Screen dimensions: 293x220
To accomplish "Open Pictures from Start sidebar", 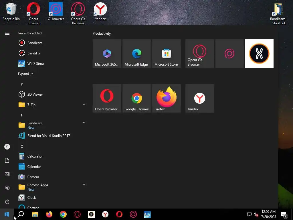I will pyautogui.click(x=7, y=174).
